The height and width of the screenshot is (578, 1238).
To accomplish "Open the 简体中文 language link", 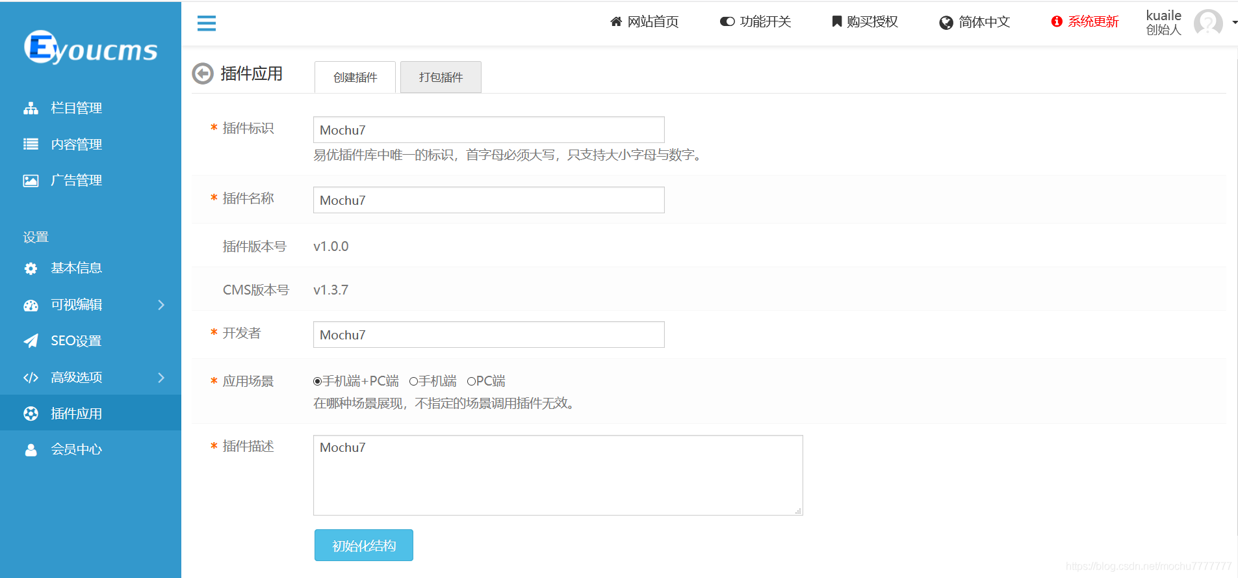I will (984, 22).
